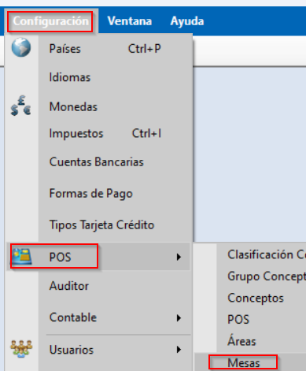Click Grupo Conceptos submenu entry
306x371 pixels.
pyautogui.click(x=267, y=276)
